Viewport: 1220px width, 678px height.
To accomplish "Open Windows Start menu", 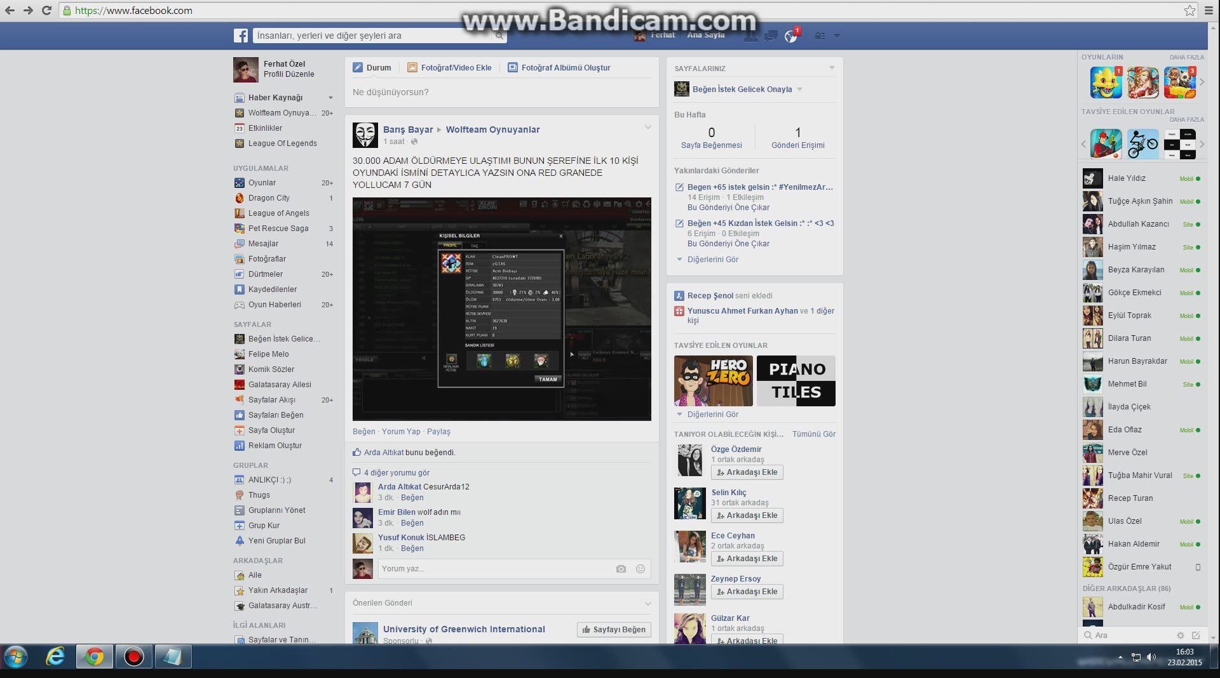I will [15, 656].
